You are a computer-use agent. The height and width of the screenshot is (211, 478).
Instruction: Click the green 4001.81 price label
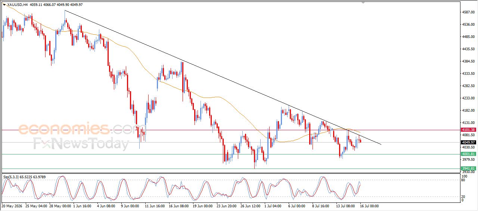(468, 154)
